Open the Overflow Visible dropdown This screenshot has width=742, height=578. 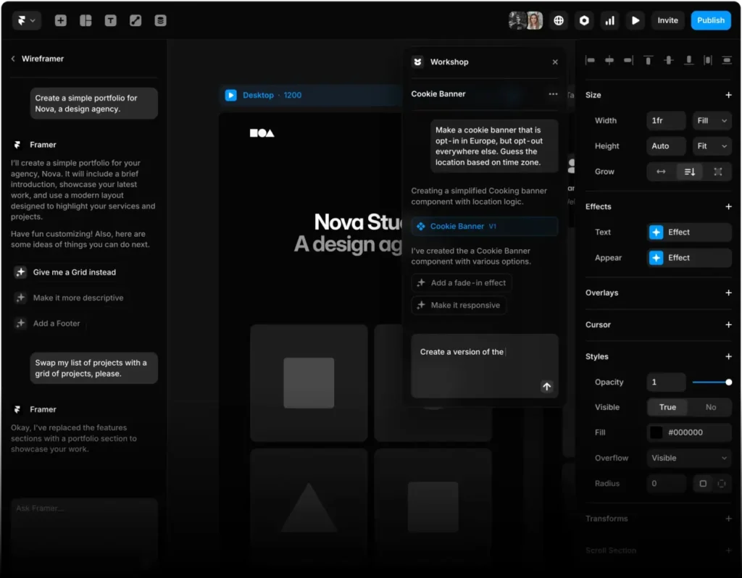(688, 458)
